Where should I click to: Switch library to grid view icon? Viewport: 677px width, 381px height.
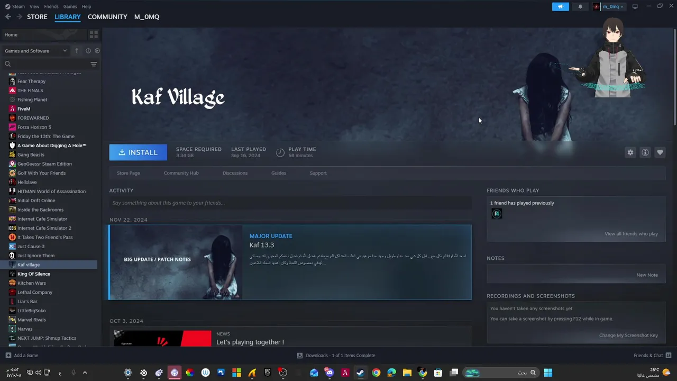(x=94, y=34)
